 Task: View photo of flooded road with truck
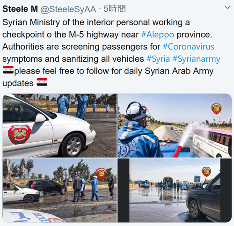tap(175, 190)
